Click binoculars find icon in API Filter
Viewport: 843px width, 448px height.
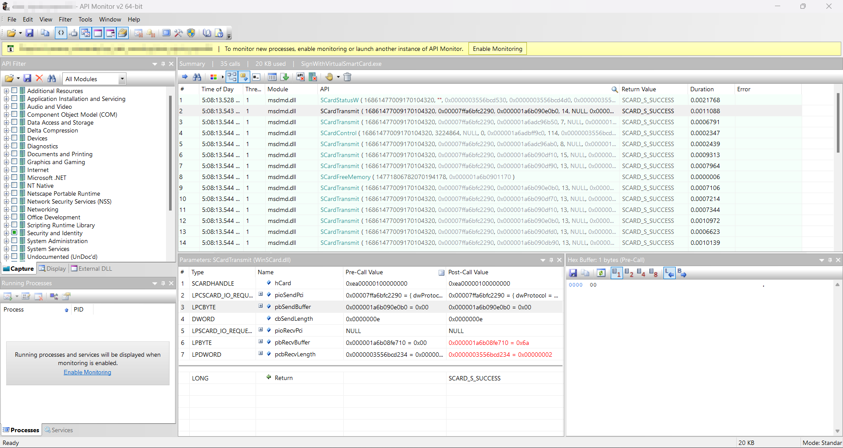pyautogui.click(x=52, y=78)
